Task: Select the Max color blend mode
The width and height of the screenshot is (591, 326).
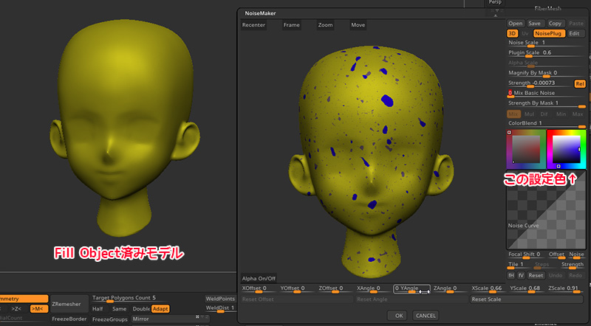Action: (578, 114)
